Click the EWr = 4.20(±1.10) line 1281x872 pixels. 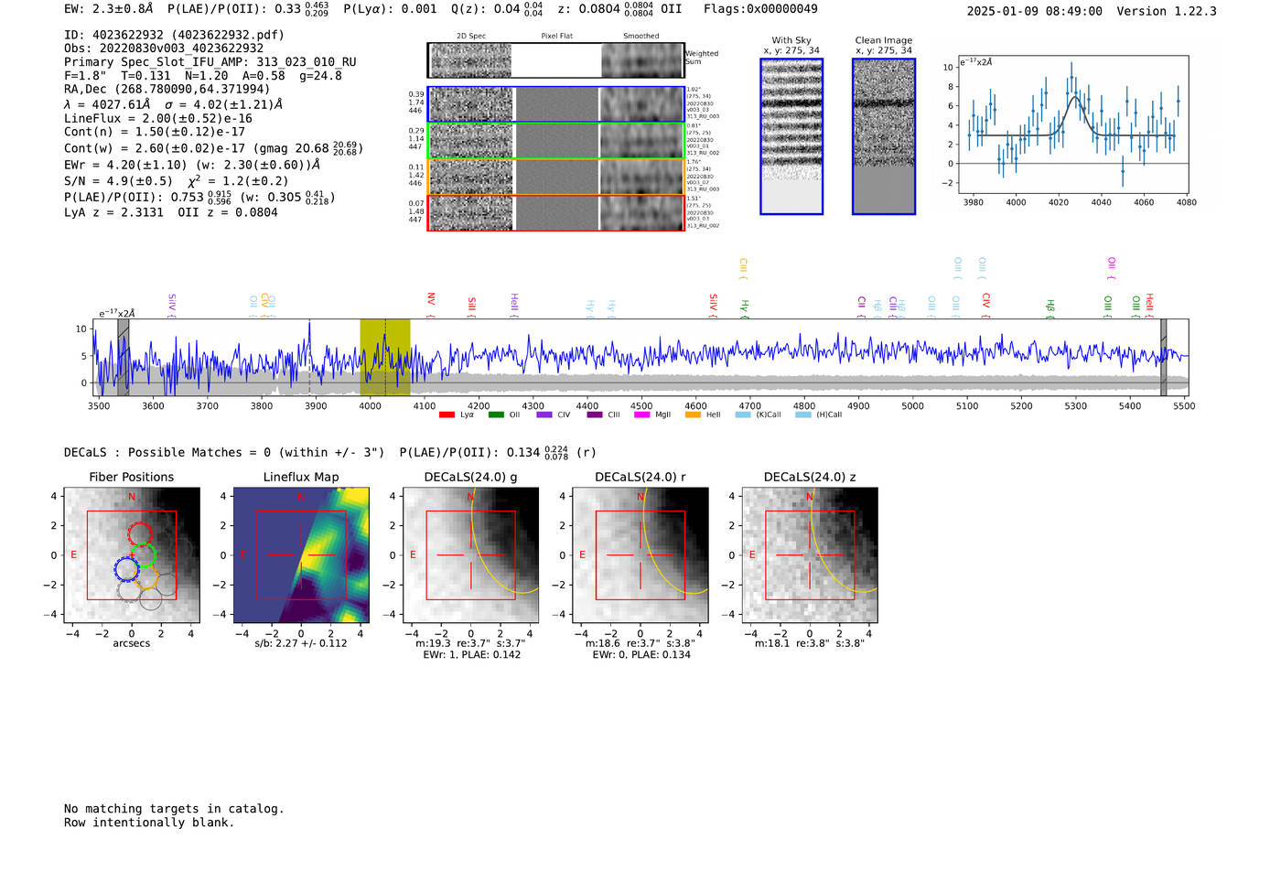coord(192,165)
